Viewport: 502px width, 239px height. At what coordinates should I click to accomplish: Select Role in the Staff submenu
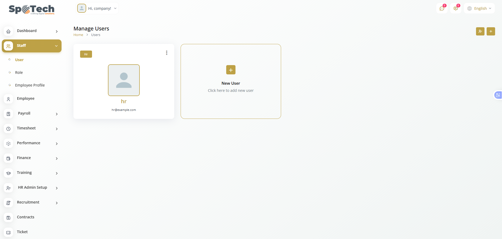coord(19,73)
